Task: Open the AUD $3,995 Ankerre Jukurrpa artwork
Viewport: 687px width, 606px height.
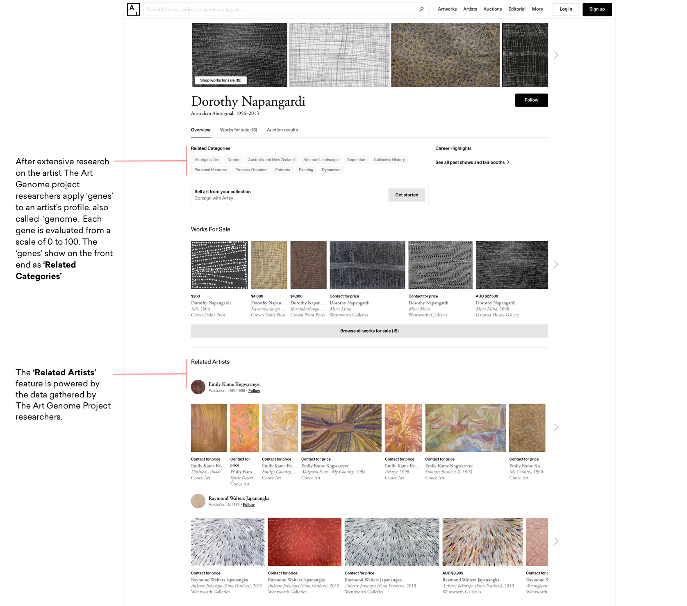Action: click(482, 542)
